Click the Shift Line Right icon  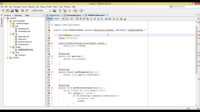(109, 19)
